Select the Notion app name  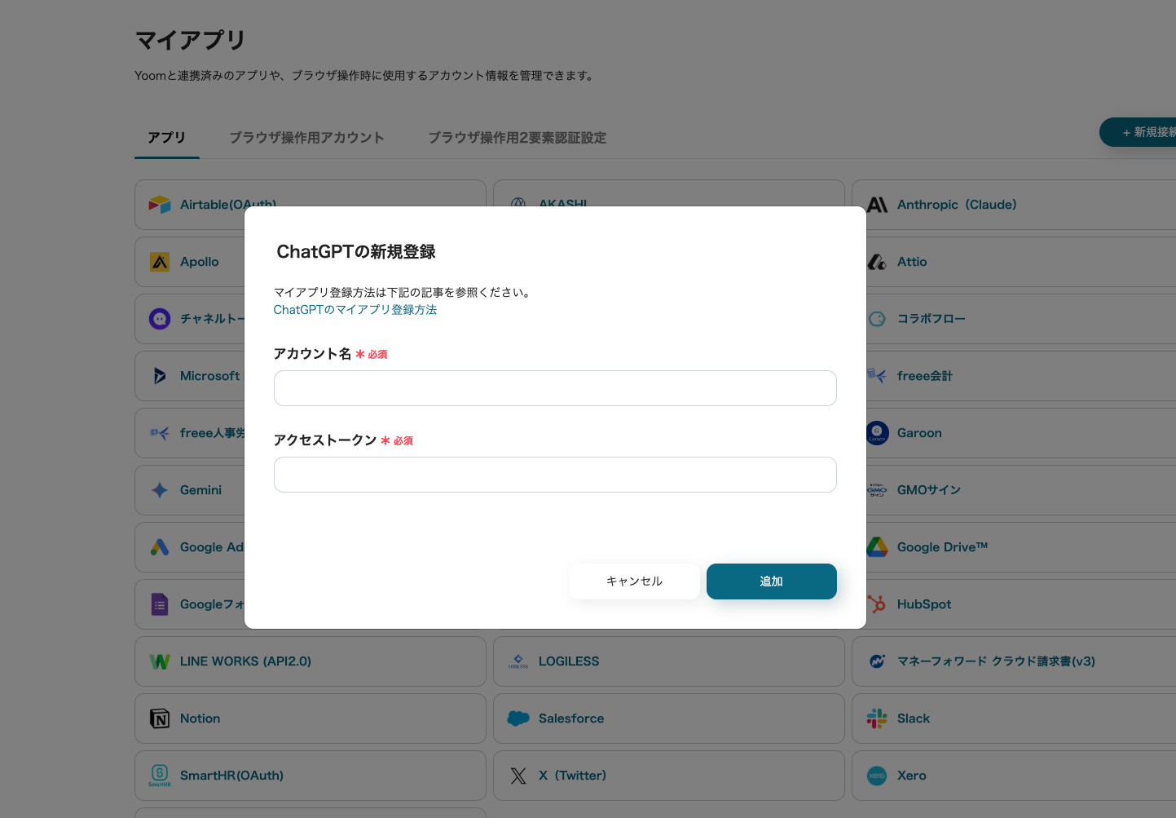click(200, 719)
